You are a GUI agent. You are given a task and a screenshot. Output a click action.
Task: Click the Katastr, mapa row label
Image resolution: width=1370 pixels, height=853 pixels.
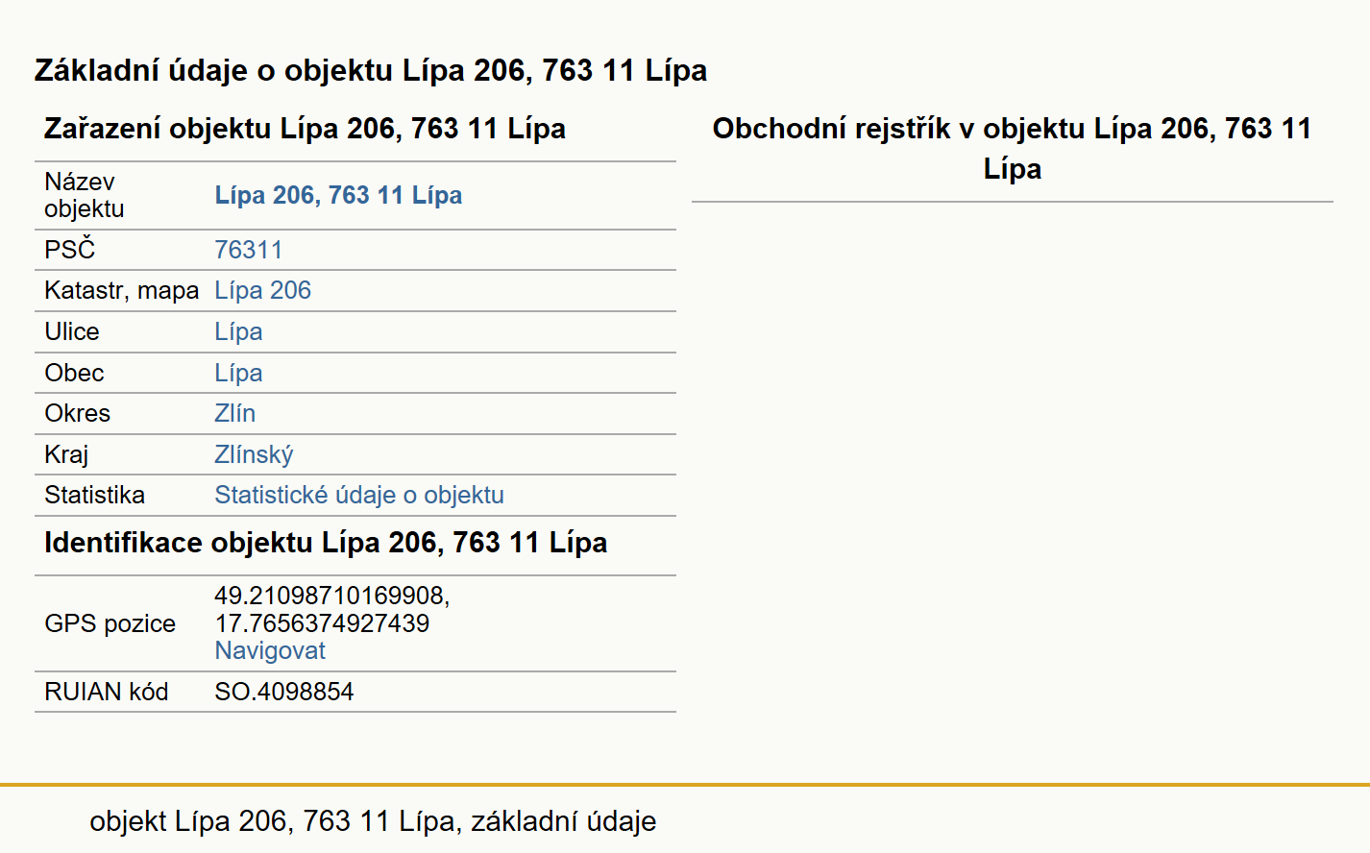[x=122, y=290]
